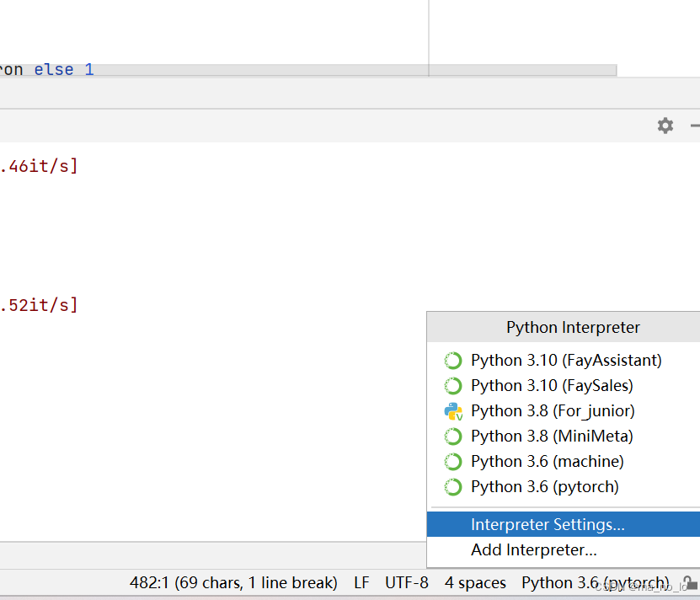
Task: Click the conda icon beside Python 3.8 (MiniMeta)
Action: click(453, 436)
